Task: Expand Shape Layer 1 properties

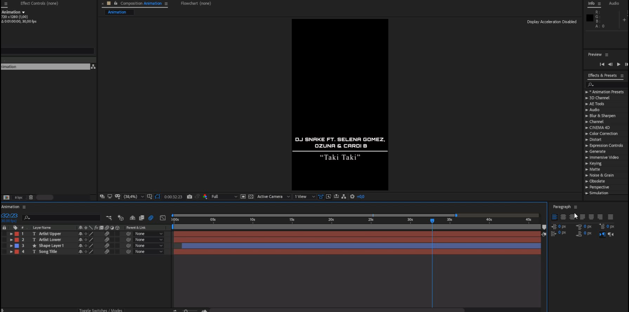Action: (x=11, y=246)
